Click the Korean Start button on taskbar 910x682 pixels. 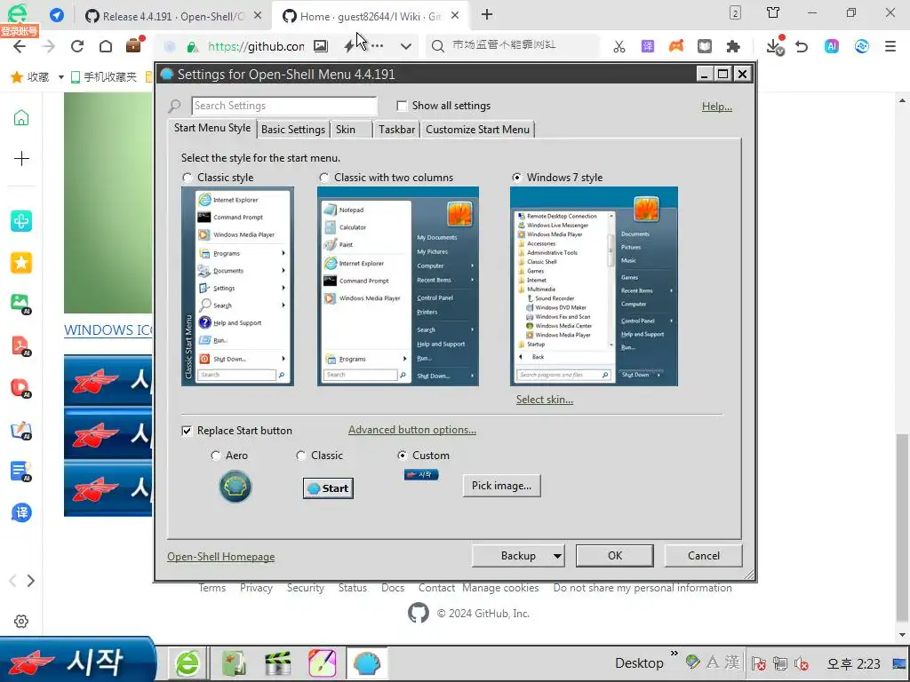coord(78,660)
